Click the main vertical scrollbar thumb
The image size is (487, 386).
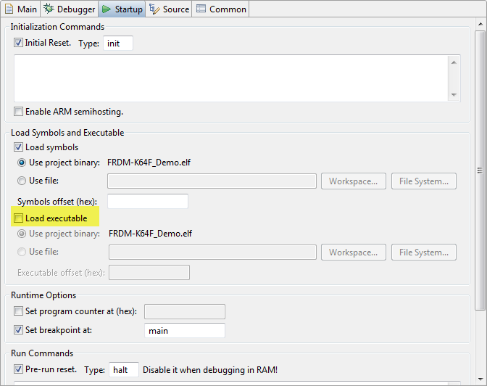point(480,170)
